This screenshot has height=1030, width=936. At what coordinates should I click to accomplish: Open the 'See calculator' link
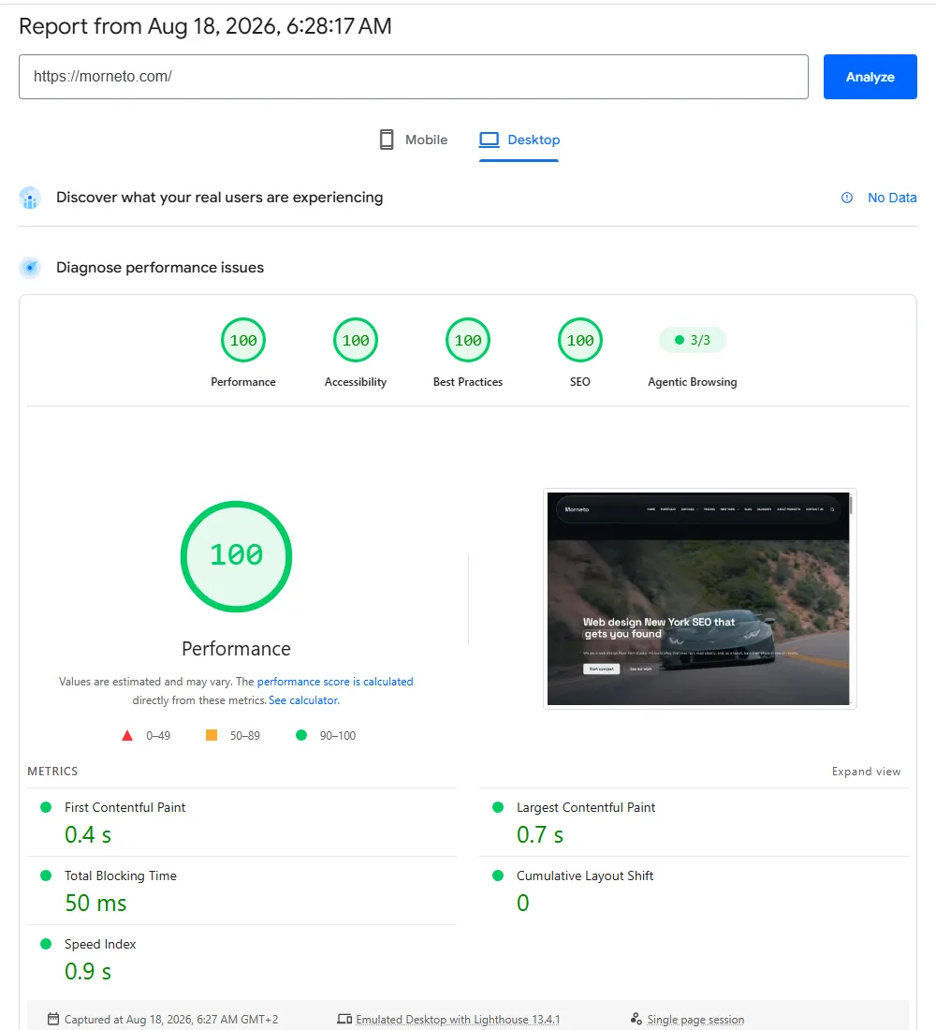303,700
